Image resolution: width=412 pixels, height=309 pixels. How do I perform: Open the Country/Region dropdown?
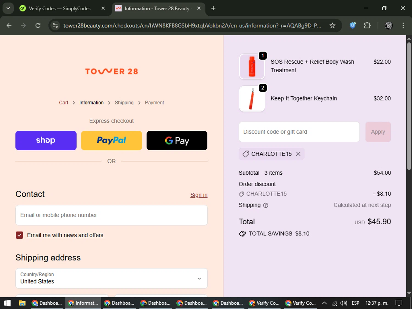(112, 278)
